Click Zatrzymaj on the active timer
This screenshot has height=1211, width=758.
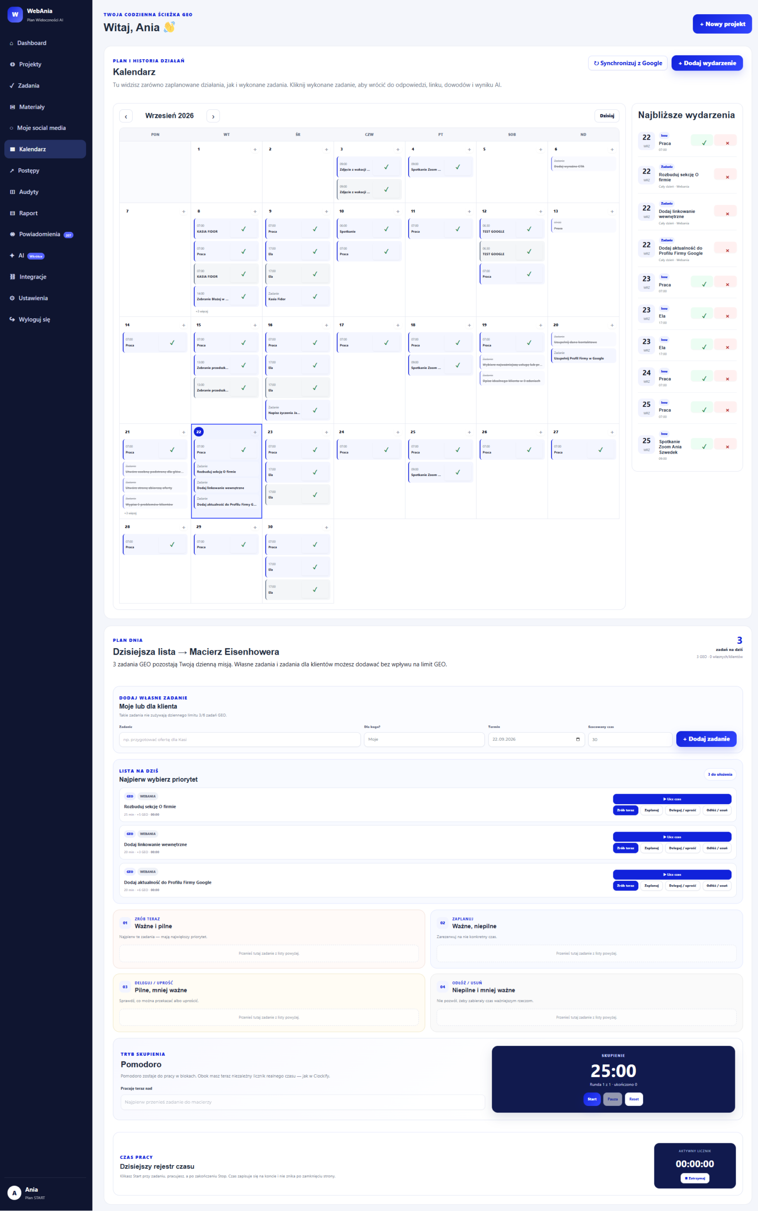click(694, 1178)
